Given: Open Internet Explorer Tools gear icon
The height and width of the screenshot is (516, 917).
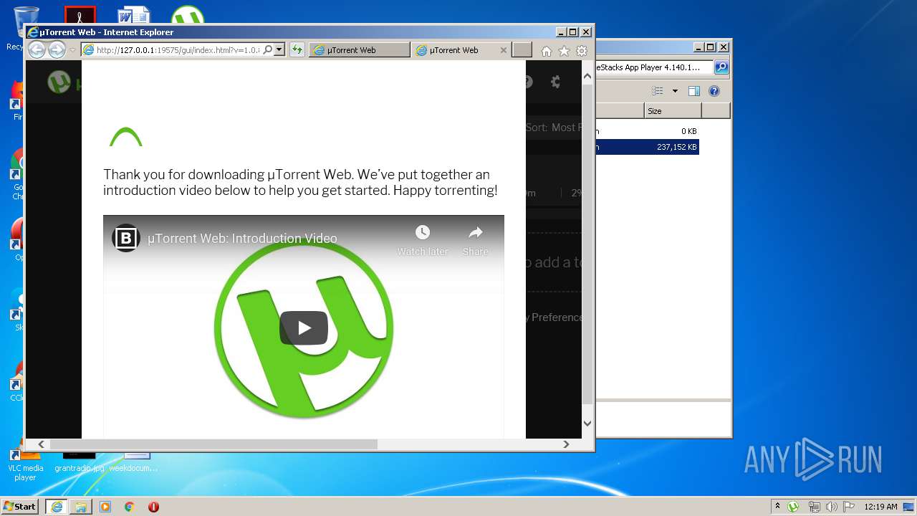Looking at the screenshot, I should [582, 51].
